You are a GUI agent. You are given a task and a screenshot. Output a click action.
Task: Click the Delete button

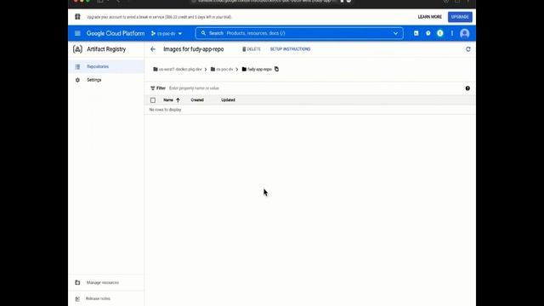pos(252,49)
